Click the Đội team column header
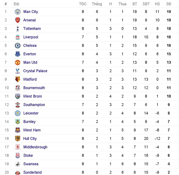 [16, 4]
